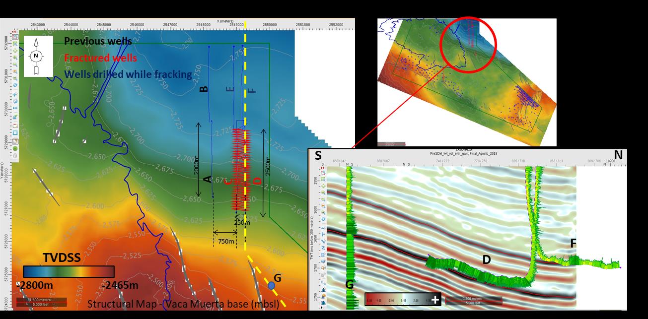Viewport: 648px width, 319px height.
Task: Click the red 'Fractured wells' legend text
Action: [100, 58]
